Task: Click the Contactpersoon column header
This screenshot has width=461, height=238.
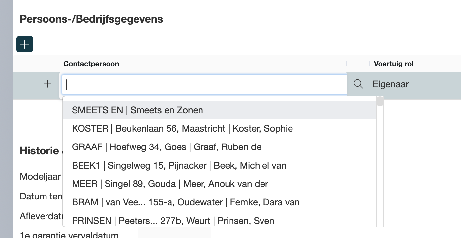Action: coord(91,64)
